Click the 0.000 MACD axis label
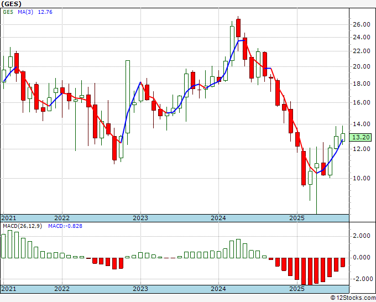 pos(362,258)
